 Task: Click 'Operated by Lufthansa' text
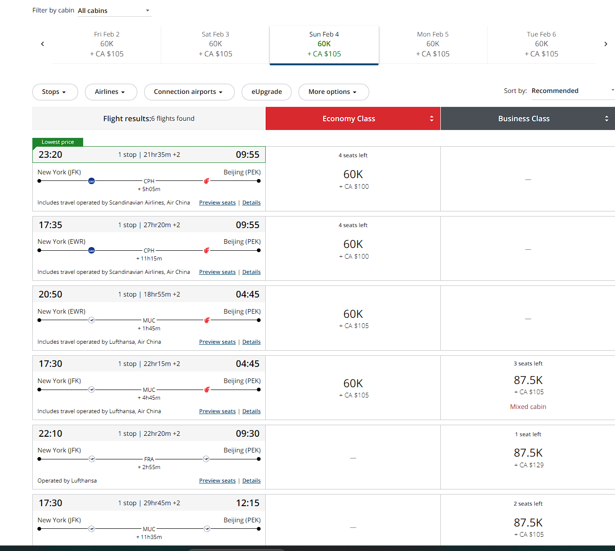67,481
